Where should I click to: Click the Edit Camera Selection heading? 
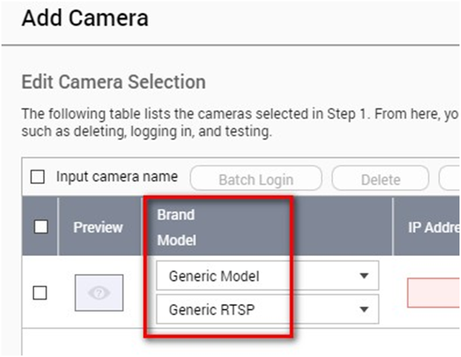tap(114, 82)
